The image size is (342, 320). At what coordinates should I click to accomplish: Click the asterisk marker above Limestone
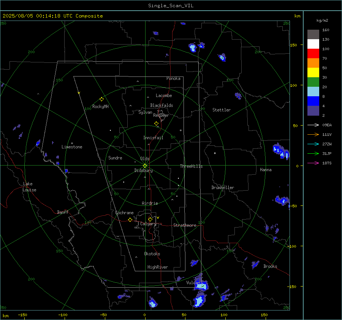coord(72,143)
